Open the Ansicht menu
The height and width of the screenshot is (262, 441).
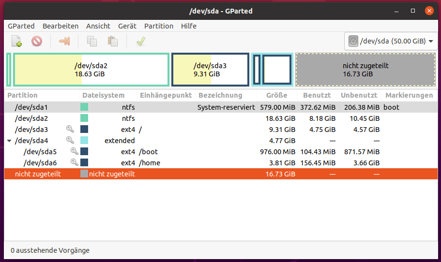[98, 26]
